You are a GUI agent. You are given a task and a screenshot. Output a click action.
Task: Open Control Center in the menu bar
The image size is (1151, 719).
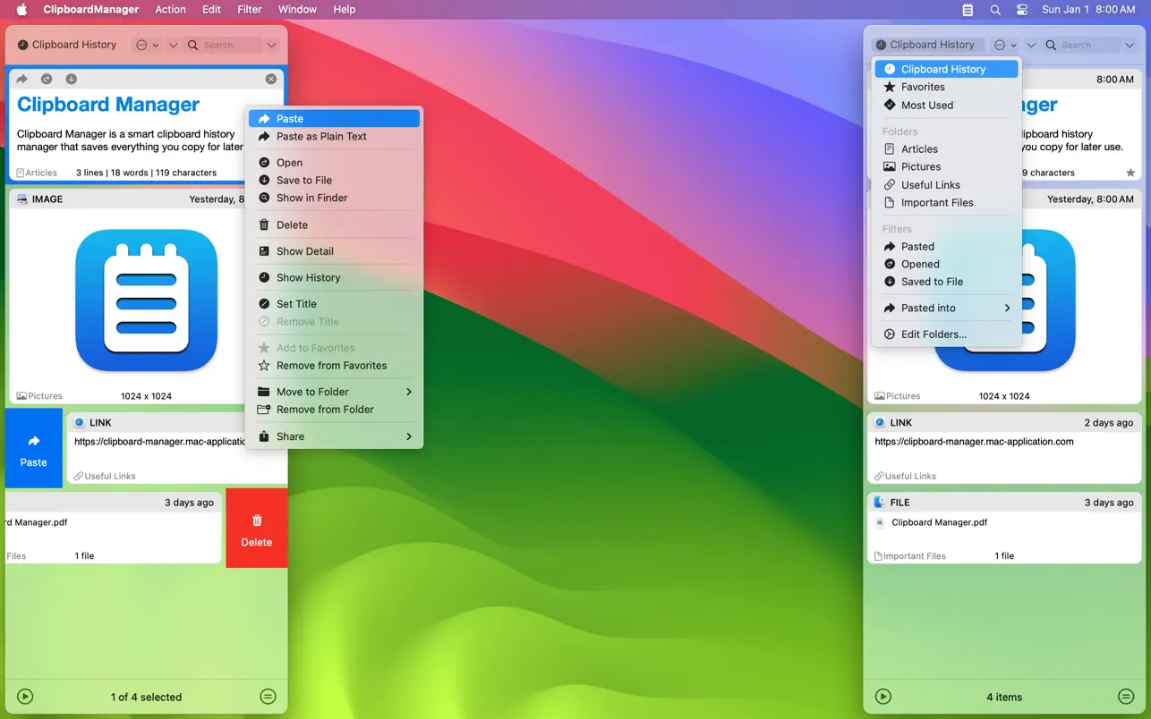point(1022,10)
